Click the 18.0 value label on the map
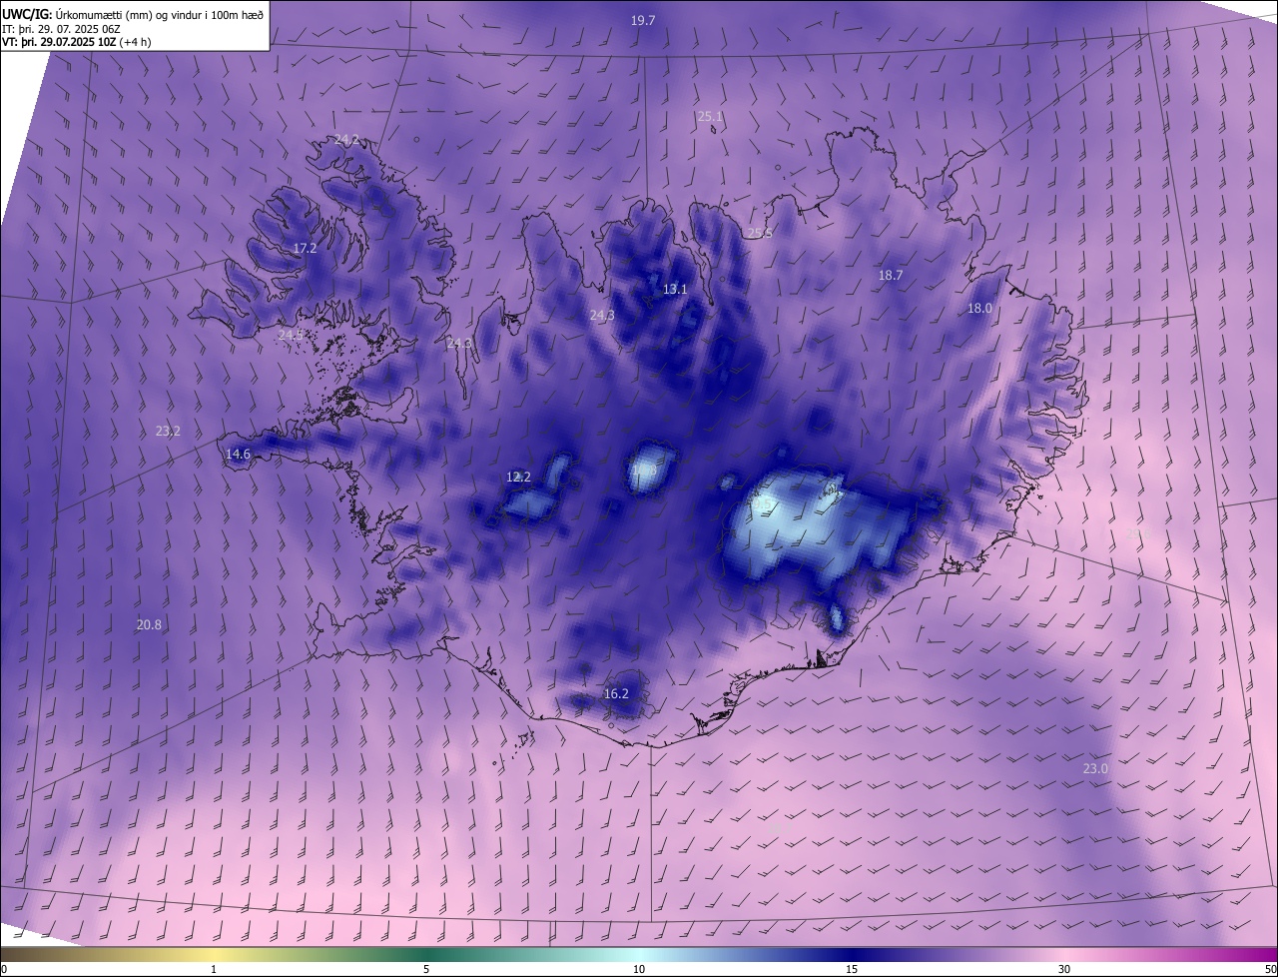Image resolution: width=1278 pixels, height=977 pixels. click(x=979, y=309)
